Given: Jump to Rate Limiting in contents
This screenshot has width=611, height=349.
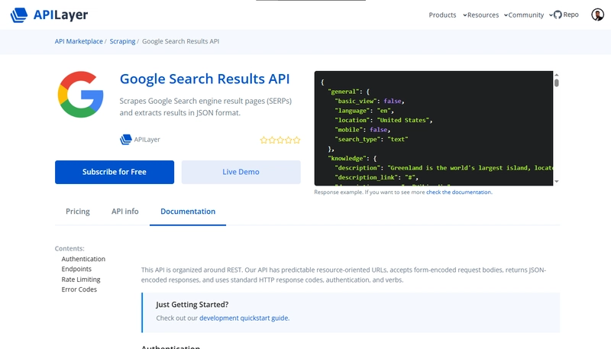Looking at the screenshot, I should coord(81,280).
